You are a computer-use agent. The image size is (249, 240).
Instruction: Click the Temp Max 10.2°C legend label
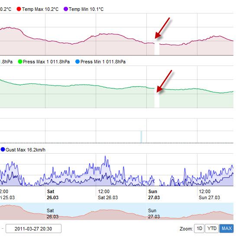click(40, 9)
